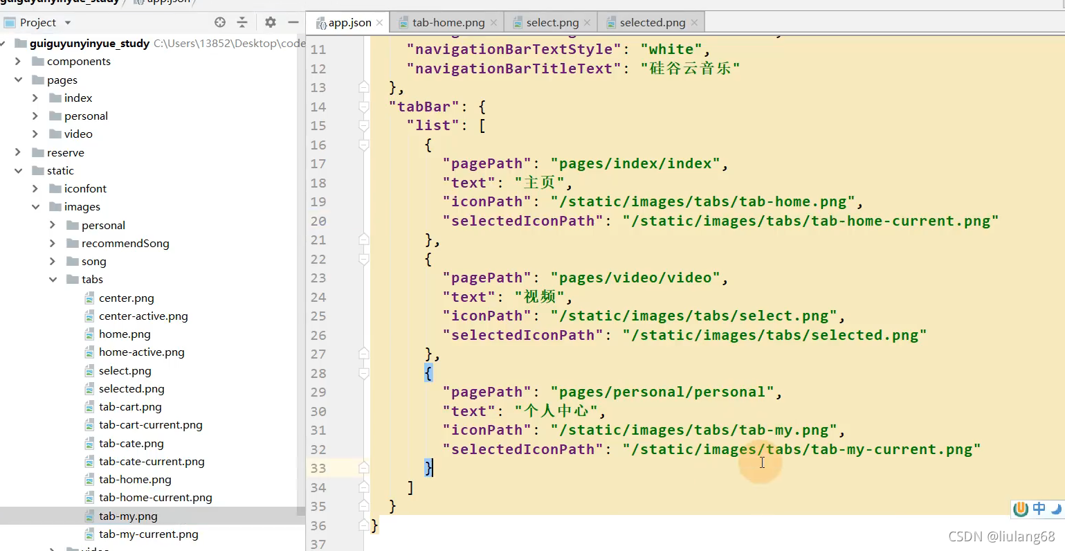Image resolution: width=1065 pixels, height=551 pixels.
Task: Collapse the static folder
Action: [18, 171]
